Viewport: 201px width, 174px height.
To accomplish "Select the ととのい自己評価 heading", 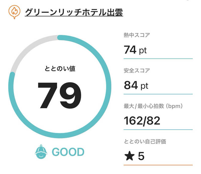I will (145, 142).
